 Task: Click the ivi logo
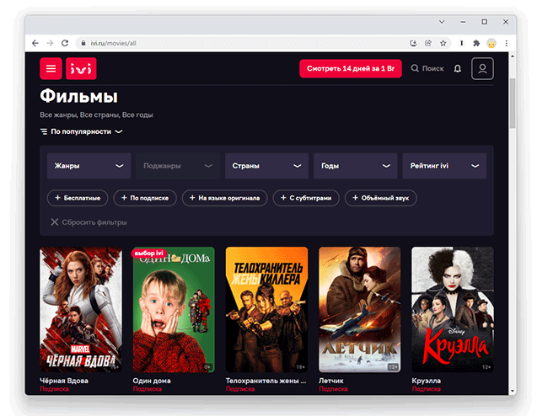(81, 68)
